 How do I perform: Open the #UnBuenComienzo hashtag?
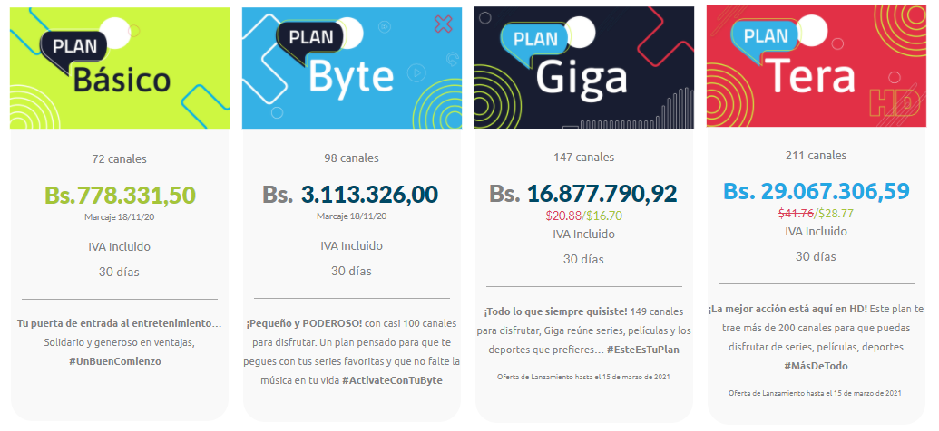tap(119, 361)
